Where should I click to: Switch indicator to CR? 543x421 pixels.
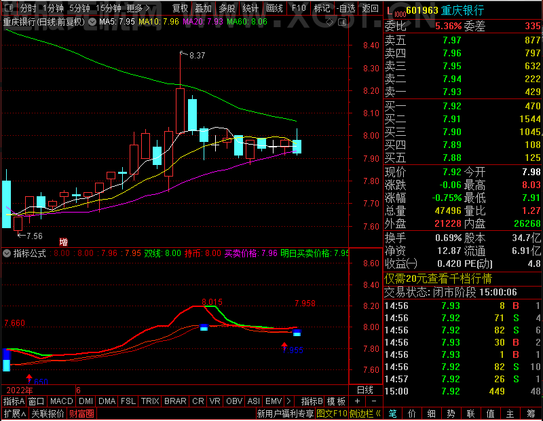(x=198, y=401)
